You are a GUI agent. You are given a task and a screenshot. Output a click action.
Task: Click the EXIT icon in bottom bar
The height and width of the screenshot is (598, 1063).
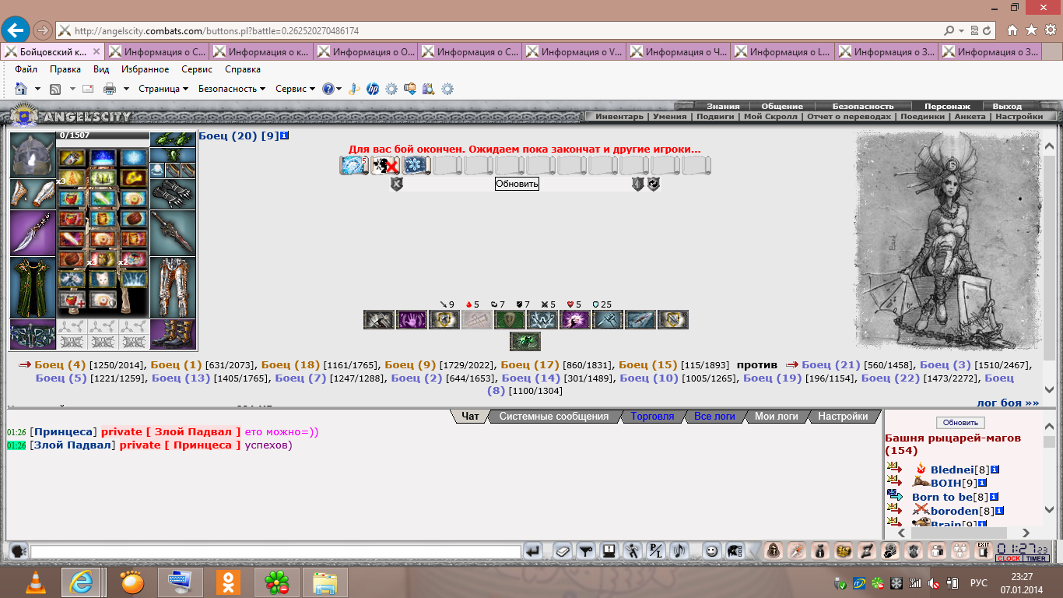pos(984,551)
